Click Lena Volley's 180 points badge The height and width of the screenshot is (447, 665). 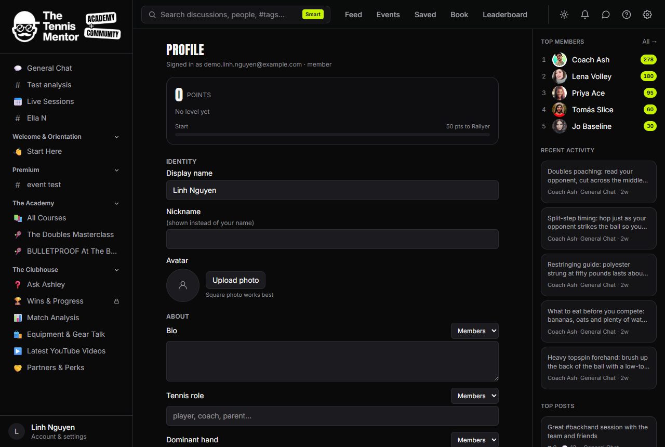648,76
